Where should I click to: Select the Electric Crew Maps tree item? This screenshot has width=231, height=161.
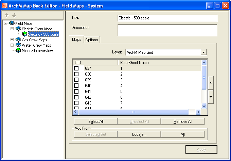[x=37, y=29]
